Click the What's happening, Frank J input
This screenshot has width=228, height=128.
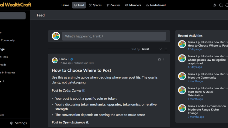114,36
